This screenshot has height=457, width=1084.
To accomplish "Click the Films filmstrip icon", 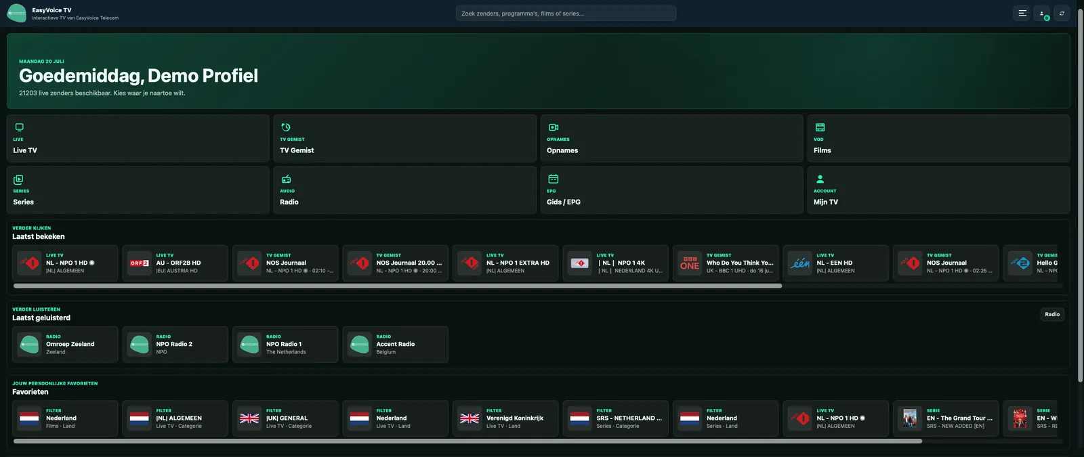I will [820, 127].
